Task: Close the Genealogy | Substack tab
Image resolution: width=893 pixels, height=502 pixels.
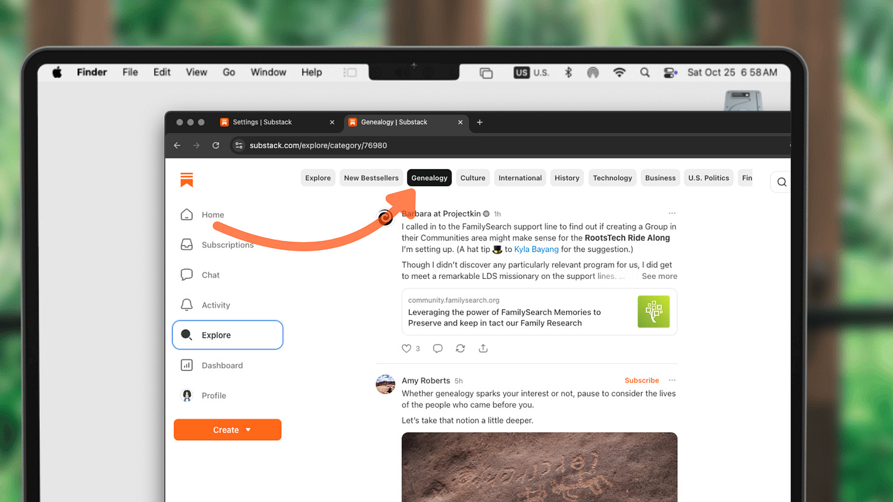Action: (x=460, y=122)
